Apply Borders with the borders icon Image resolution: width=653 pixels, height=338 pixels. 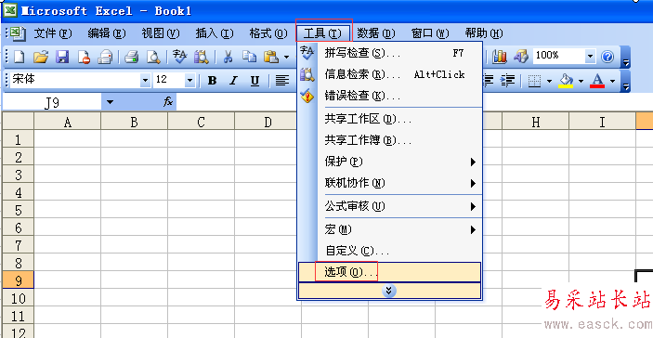(534, 81)
